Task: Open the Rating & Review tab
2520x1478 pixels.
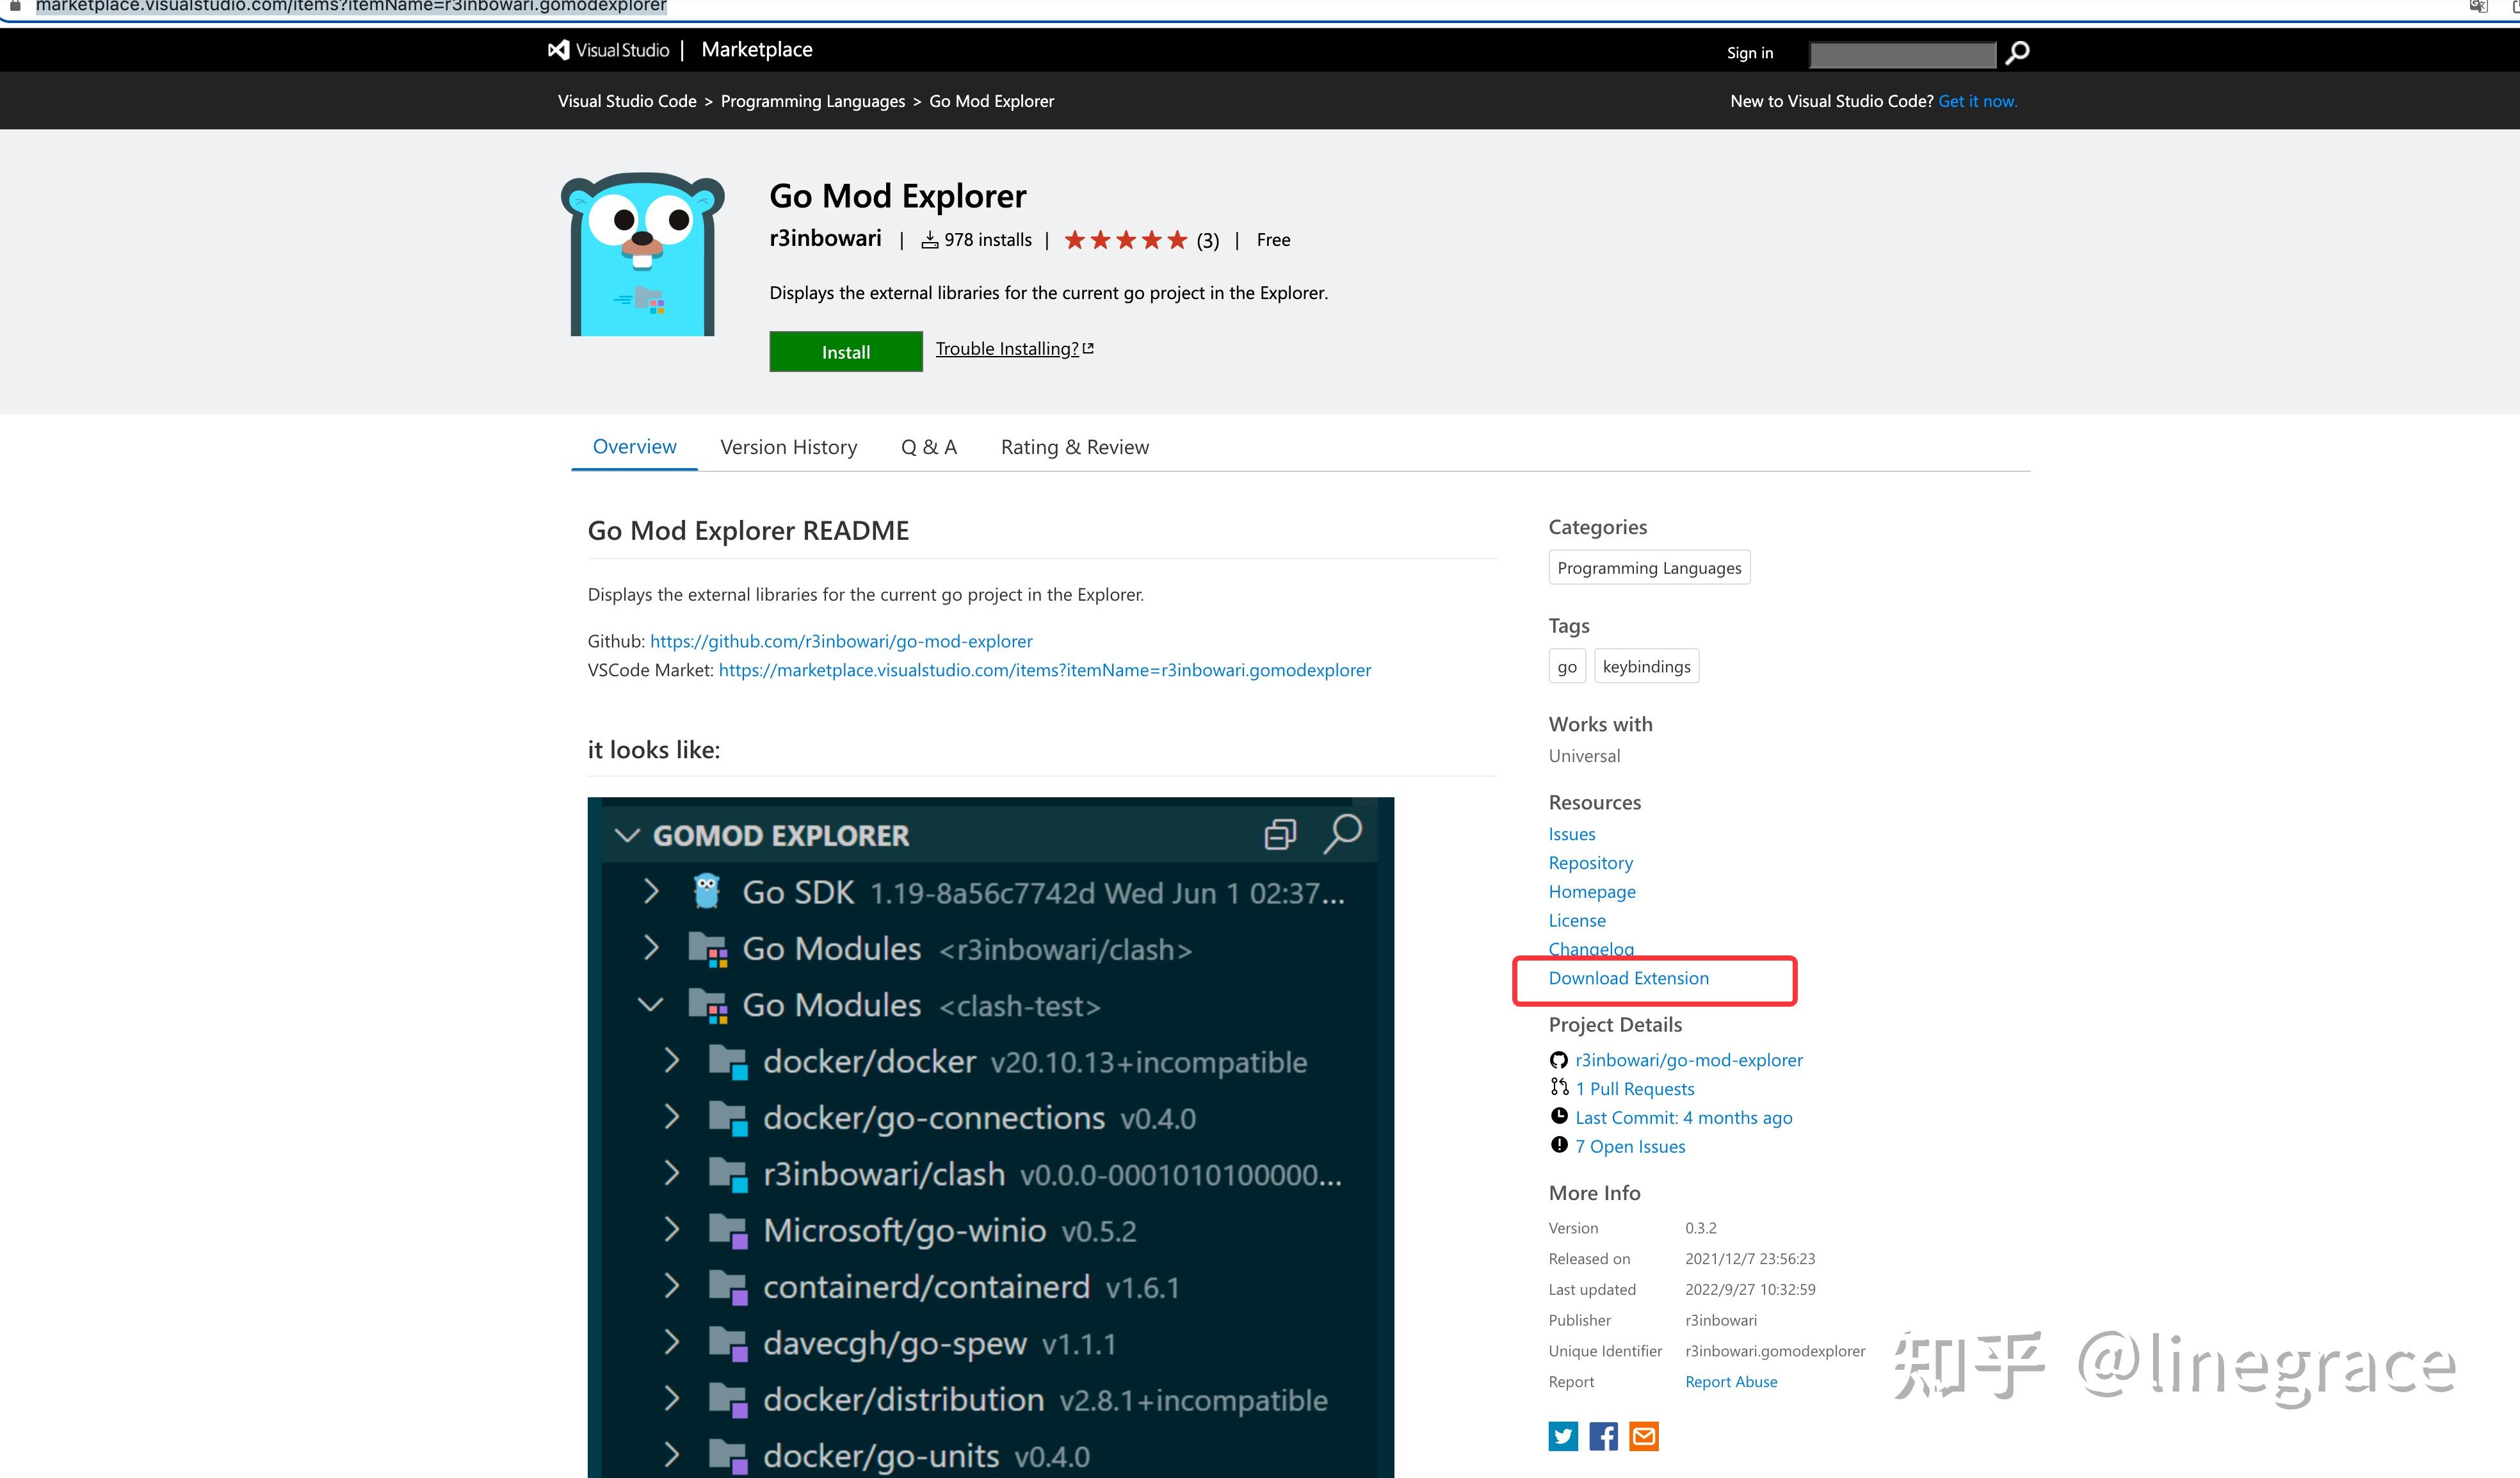Action: (1074, 447)
